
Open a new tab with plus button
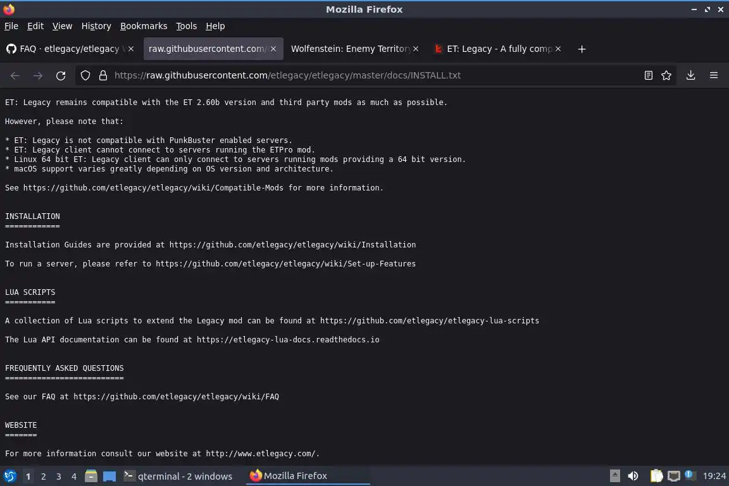pyautogui.click(x=582, y=49)
